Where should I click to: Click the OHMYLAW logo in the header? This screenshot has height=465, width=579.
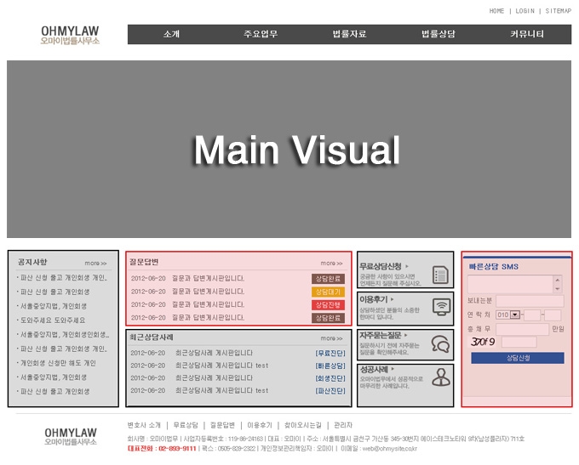[70, 35]
